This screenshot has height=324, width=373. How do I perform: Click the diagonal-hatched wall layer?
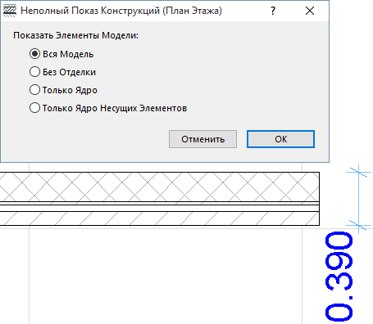click(160, 218)
